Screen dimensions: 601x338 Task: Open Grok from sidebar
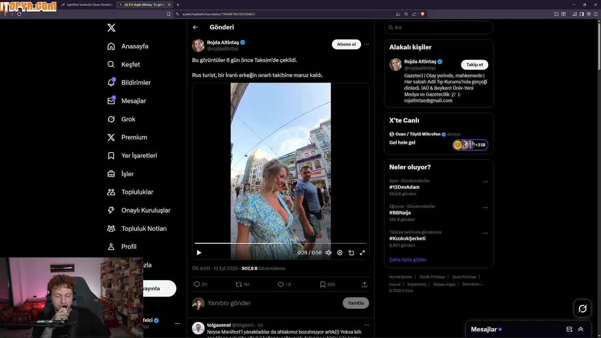tap(121, 119)
